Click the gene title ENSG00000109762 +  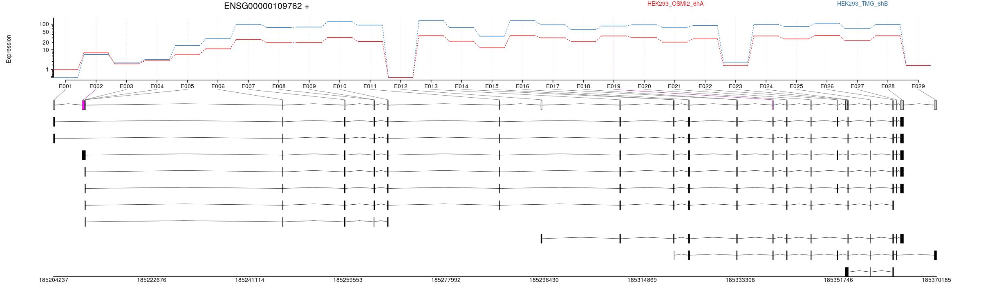click(267, 6)
